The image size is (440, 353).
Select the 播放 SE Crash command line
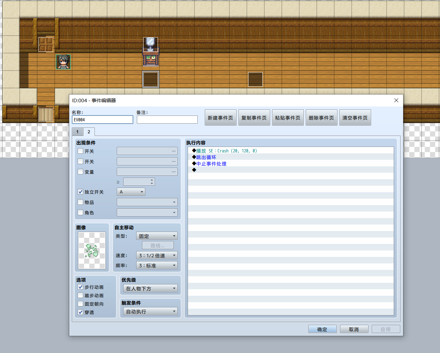(x=291, y=151)
